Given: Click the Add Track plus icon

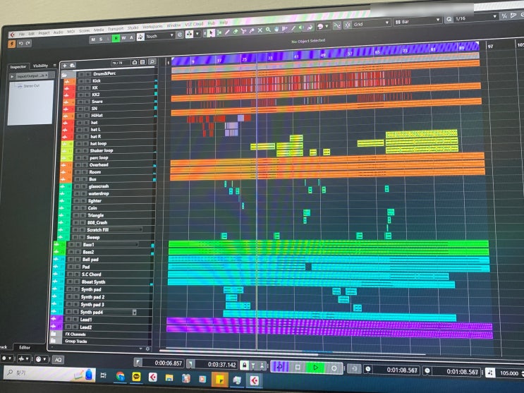Looking at the screenshot, I should click(x=64, y=66).
